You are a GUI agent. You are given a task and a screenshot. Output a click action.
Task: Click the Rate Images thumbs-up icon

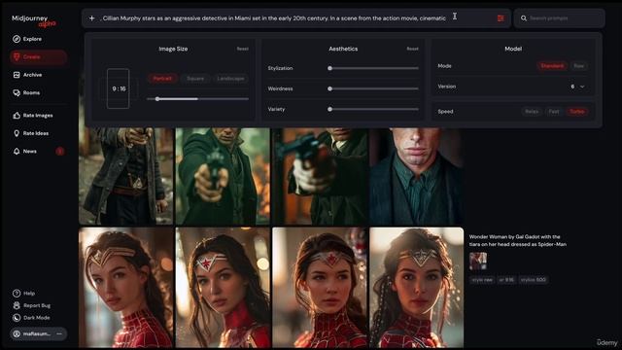tap(17, 116)
